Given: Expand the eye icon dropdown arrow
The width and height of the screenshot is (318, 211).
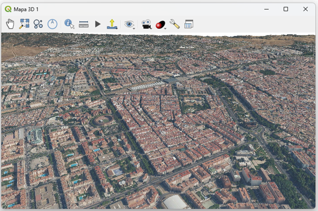Looking at the screenshot, I should point(134,28).
